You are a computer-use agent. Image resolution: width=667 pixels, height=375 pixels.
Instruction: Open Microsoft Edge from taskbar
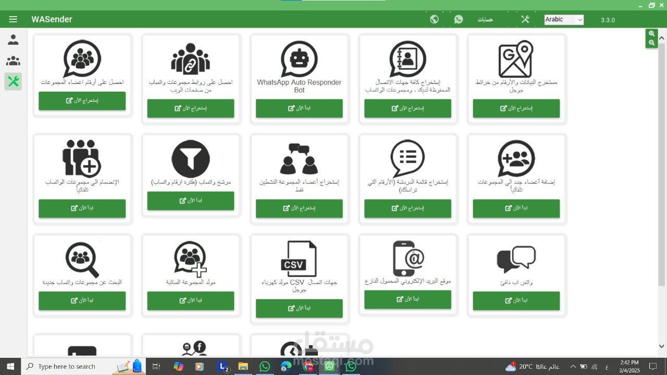286,367
